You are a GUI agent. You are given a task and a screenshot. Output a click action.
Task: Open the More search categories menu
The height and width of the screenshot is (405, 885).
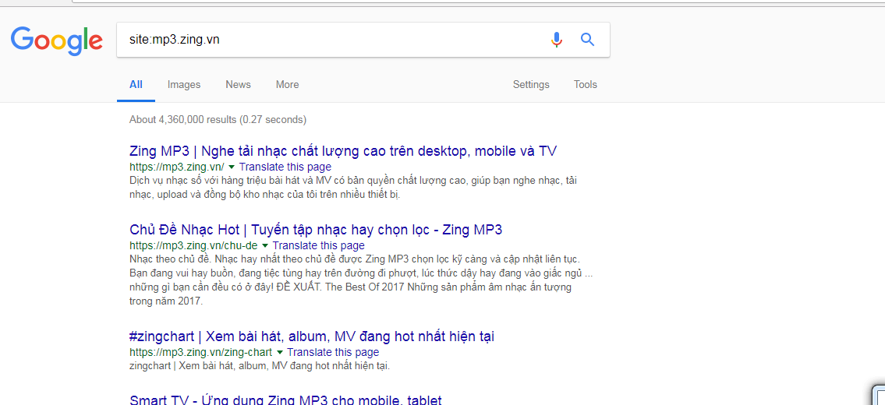coord(287,85)
